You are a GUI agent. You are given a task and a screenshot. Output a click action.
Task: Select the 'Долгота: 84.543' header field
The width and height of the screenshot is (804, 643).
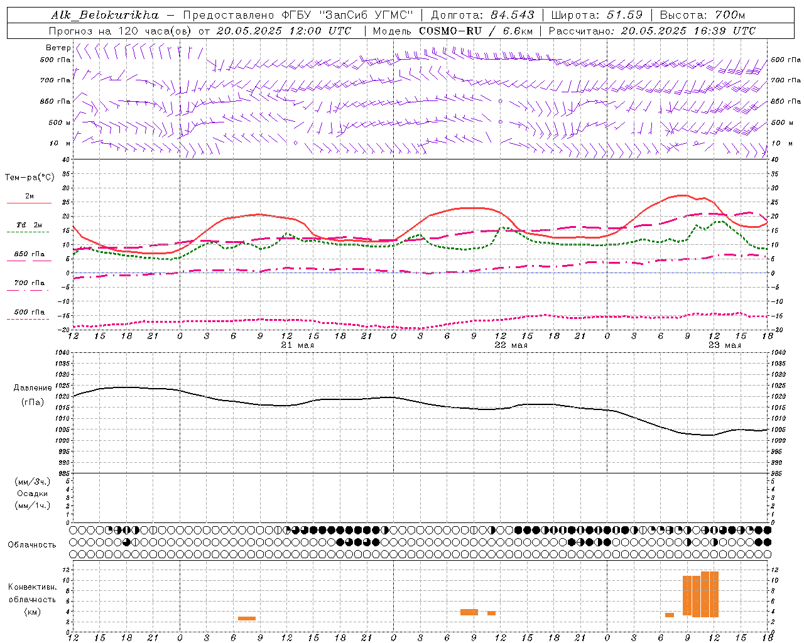(x=483, y=15)
